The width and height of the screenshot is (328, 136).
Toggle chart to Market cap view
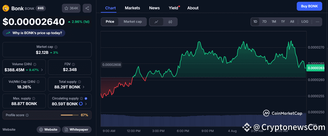133,22
